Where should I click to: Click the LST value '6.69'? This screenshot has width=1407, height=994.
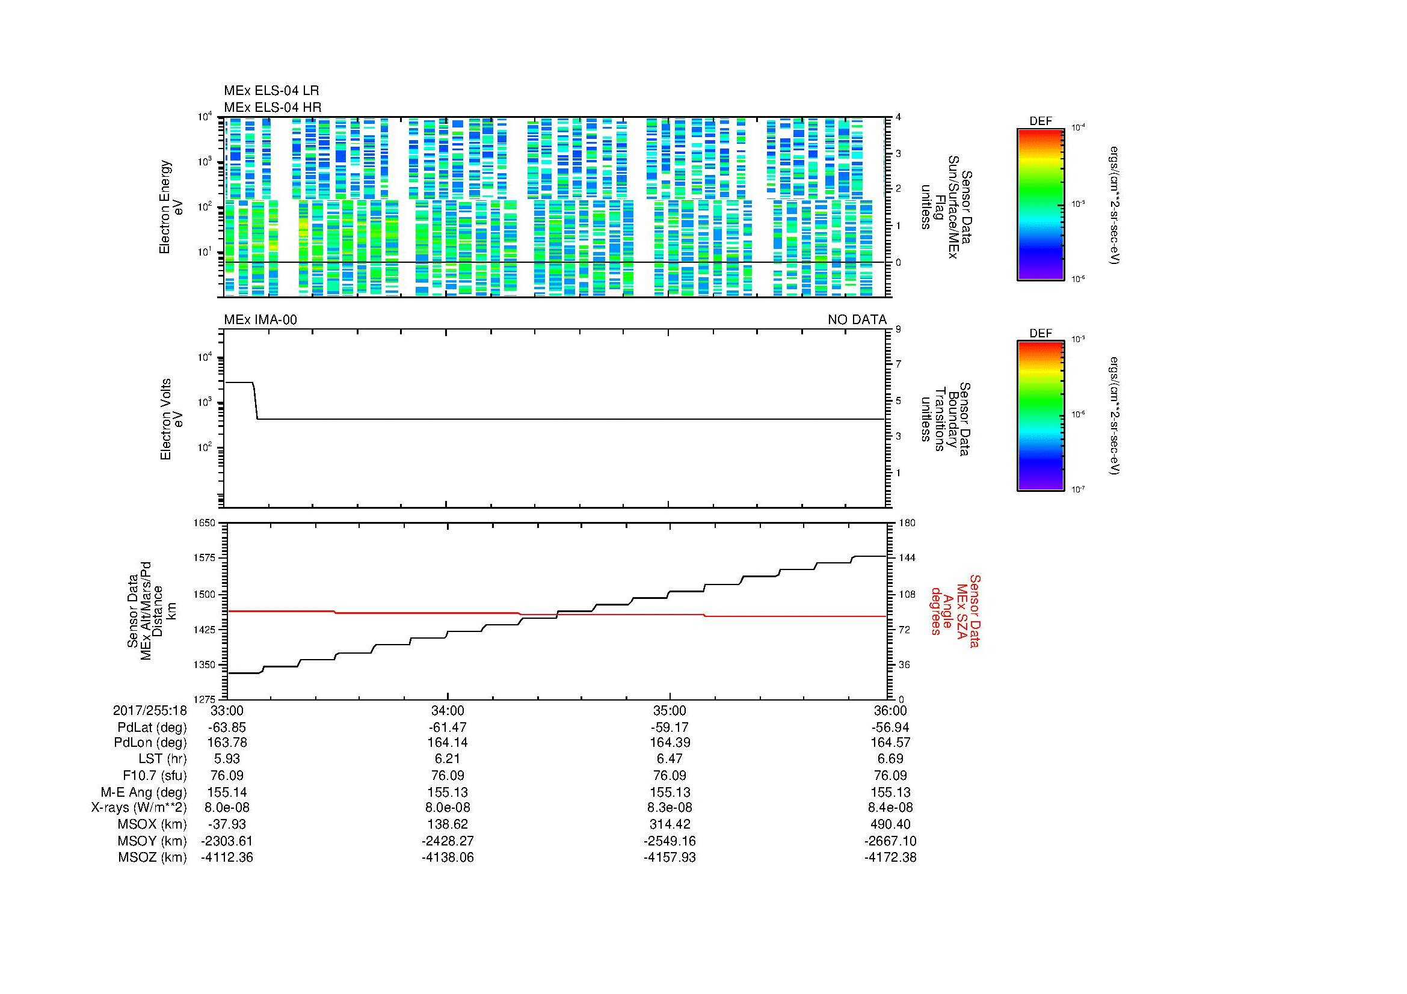click(x=890, y=759)
